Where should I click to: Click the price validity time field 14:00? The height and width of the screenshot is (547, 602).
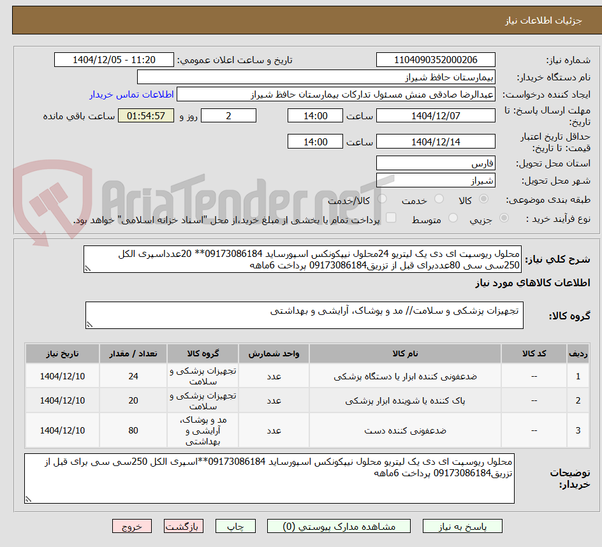[x=315, y=142]
